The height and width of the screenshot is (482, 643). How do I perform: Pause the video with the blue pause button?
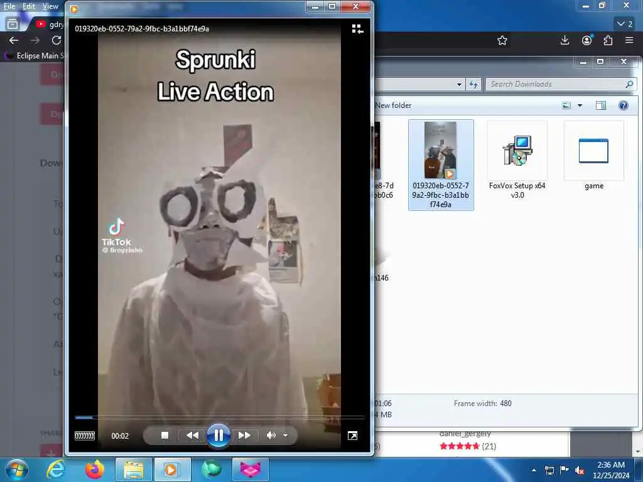(x=218, y=436)
